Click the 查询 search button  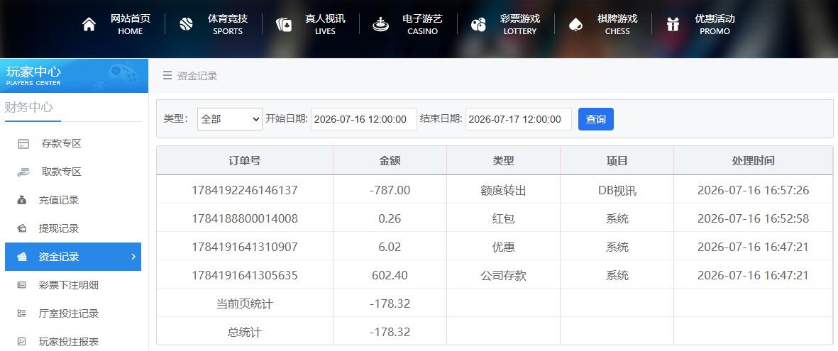click(x=596, y=119)
